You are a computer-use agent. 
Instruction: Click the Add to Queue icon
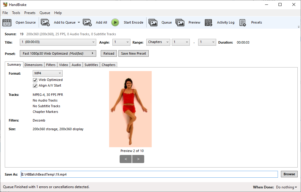(x=45, y=23)
